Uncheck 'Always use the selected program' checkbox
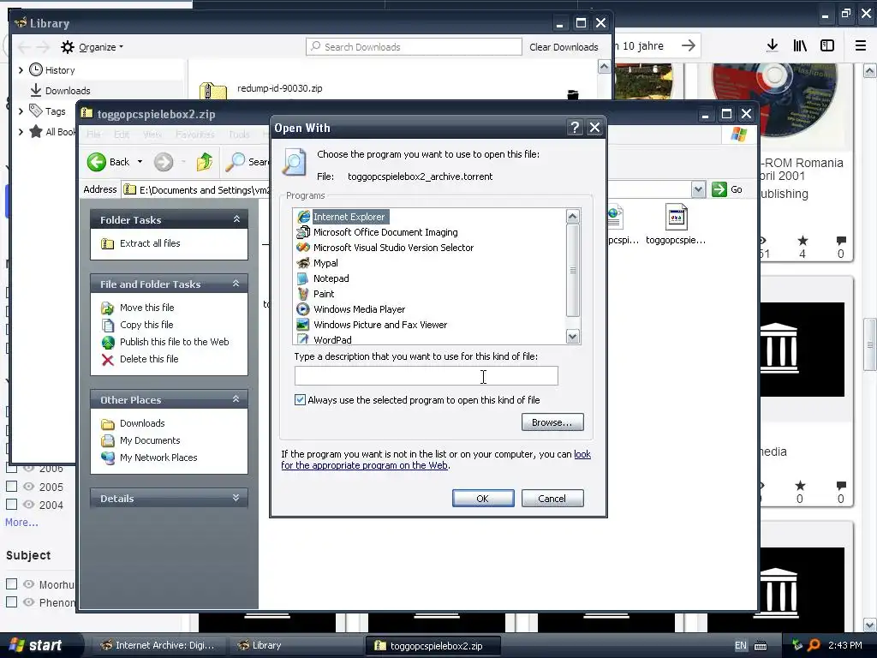This screenshot has height=658, width=877. pyautogui.click(x=301, y=399)
